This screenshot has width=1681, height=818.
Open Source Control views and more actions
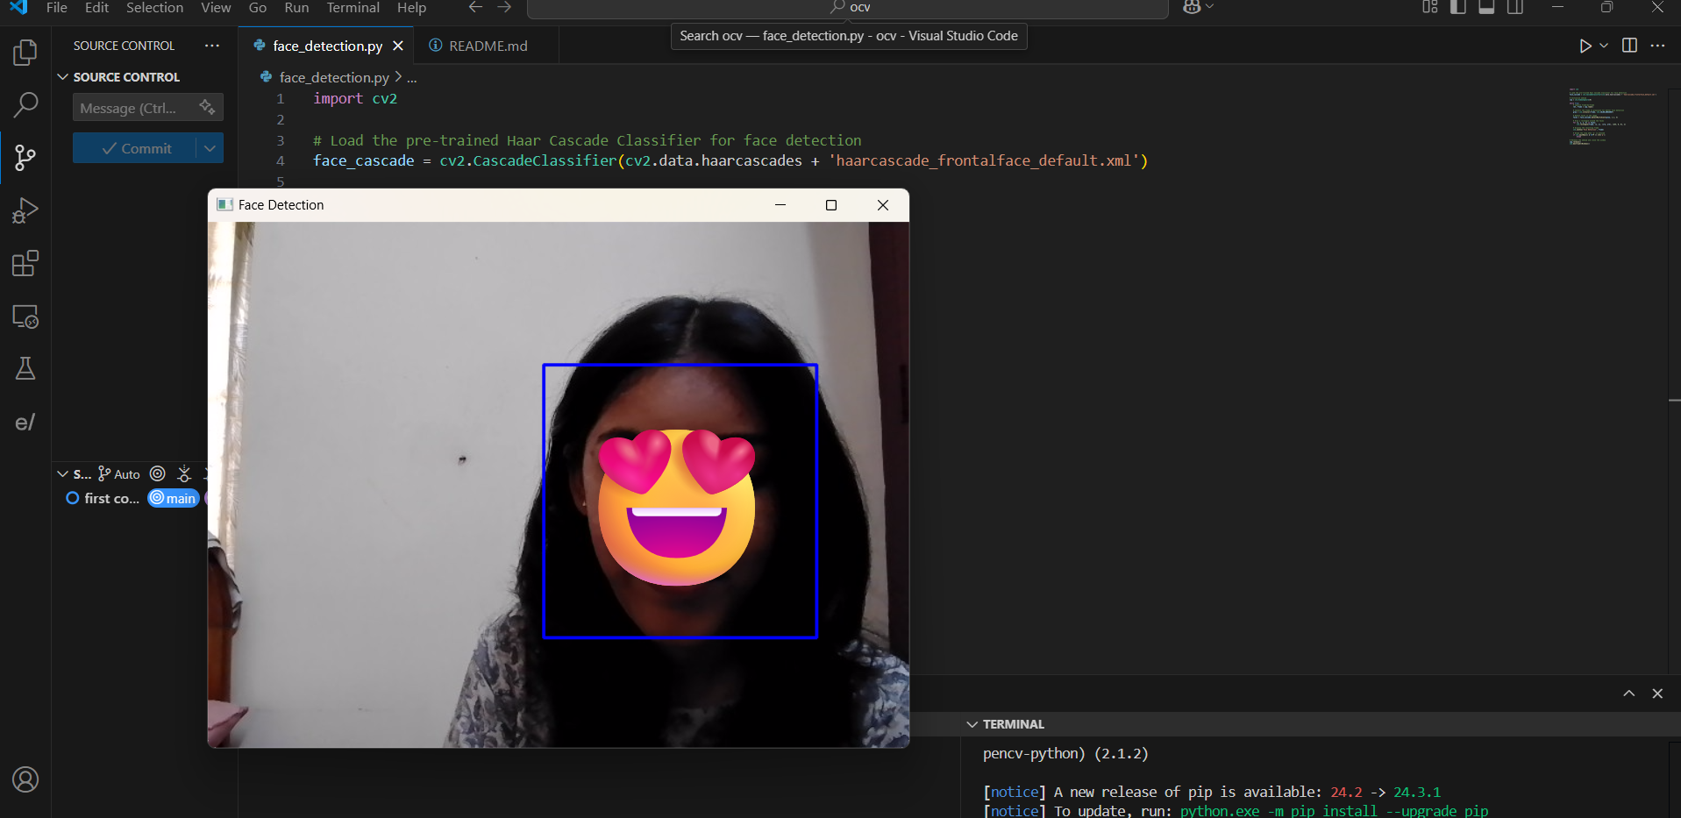[212, 46]
